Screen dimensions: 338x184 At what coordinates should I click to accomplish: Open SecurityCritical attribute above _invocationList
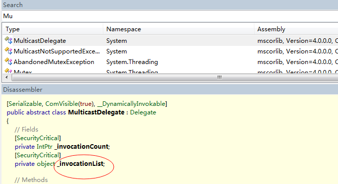(x=38, y=155)
